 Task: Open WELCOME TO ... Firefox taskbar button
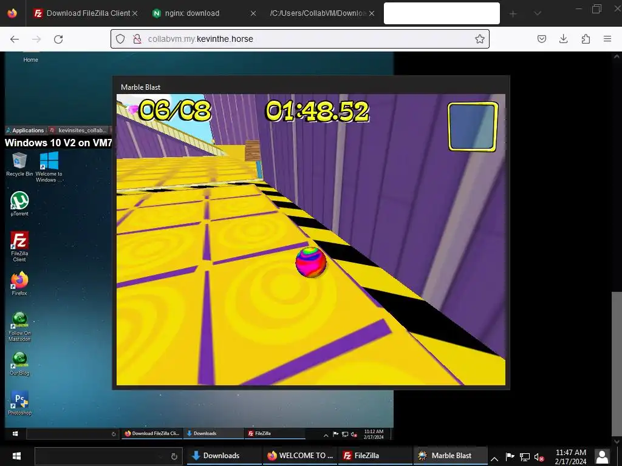300,456
